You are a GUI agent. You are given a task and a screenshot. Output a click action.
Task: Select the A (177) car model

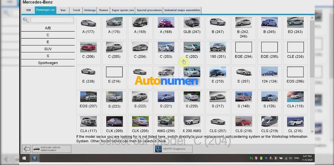click(89, 28)
